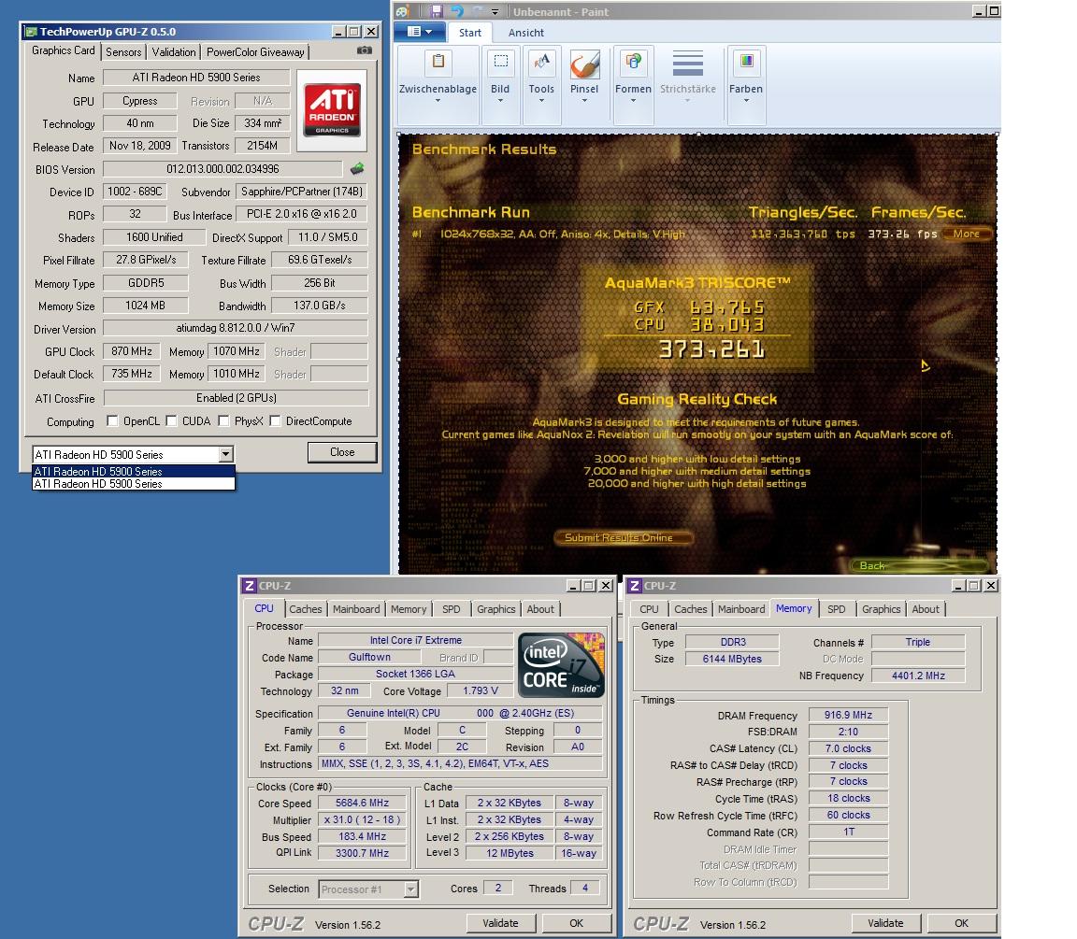1077x939 pixels.
Task: Open Caches tab in the CPU-Z CPU window
Action: click(x=306, y=609)
